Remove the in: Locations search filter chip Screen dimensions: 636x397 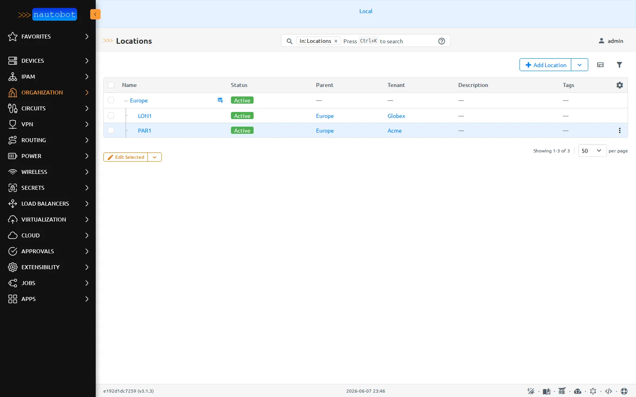tap(336, 41)
